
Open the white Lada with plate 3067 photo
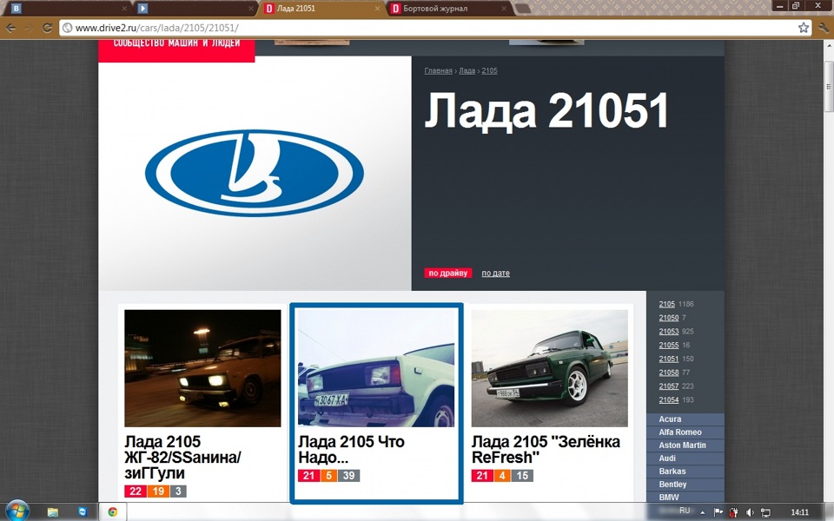pyautogui.click(x=376, y=368)
